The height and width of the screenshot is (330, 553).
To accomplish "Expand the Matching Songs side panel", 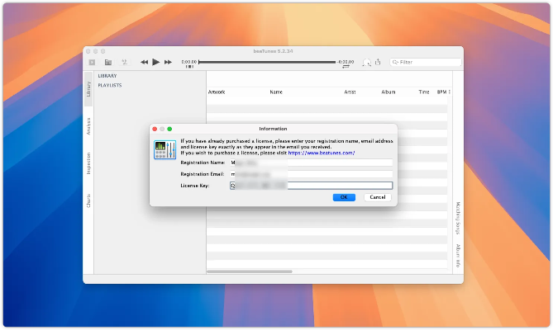I will [457, 217].
